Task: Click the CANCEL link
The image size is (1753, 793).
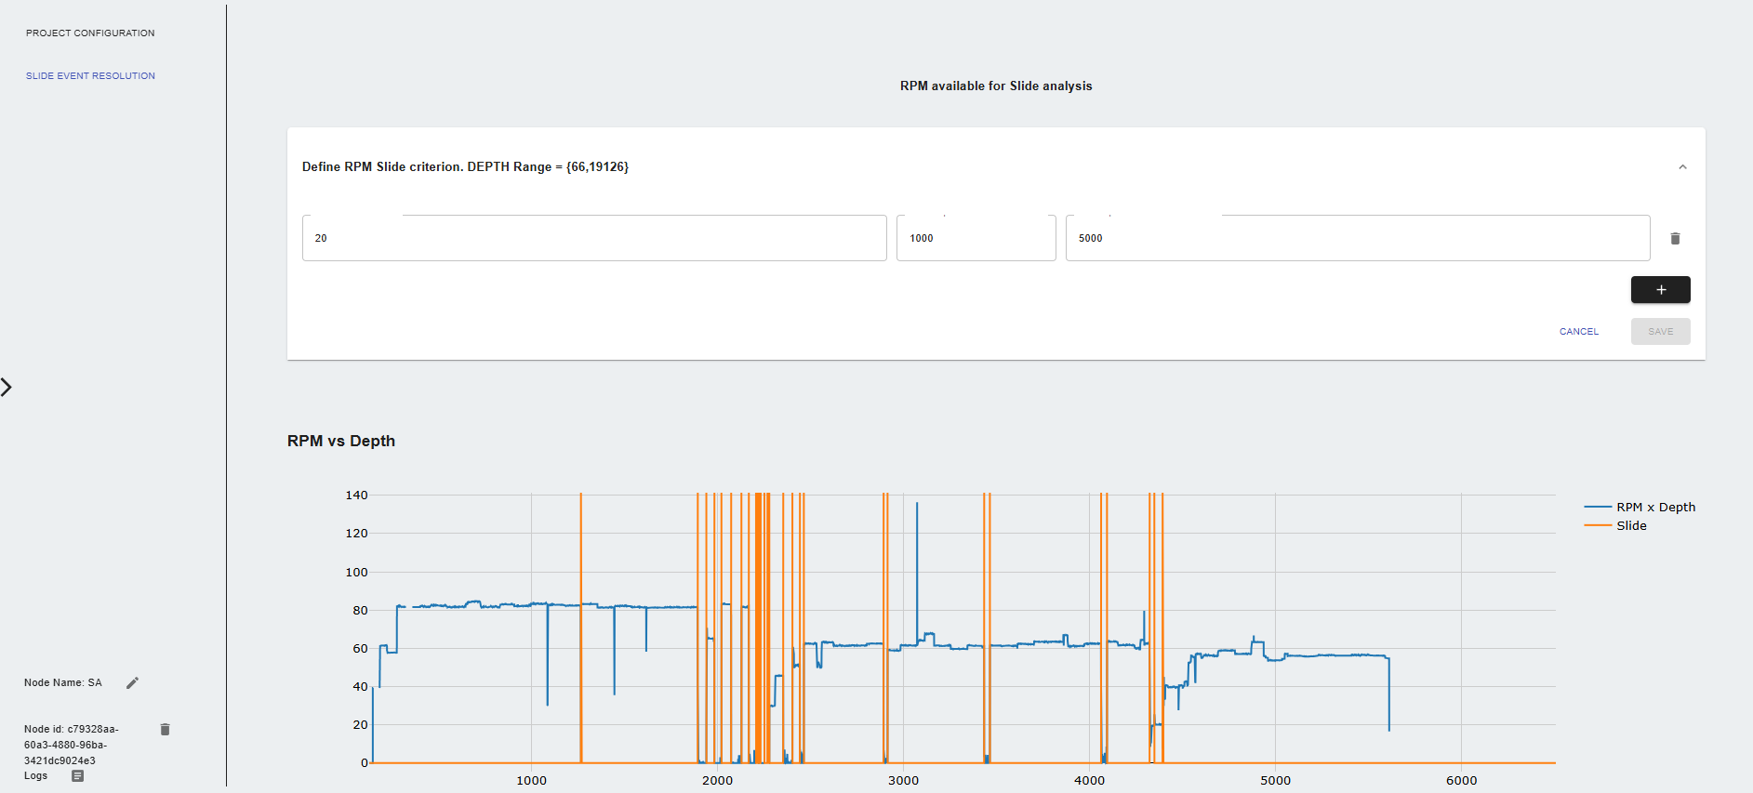Action: 1578,332
